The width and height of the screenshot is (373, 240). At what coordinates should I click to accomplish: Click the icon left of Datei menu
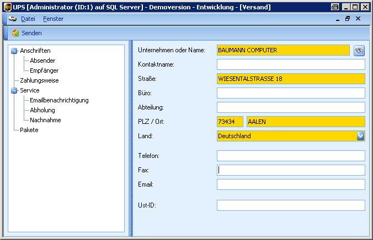click(13, 19)
